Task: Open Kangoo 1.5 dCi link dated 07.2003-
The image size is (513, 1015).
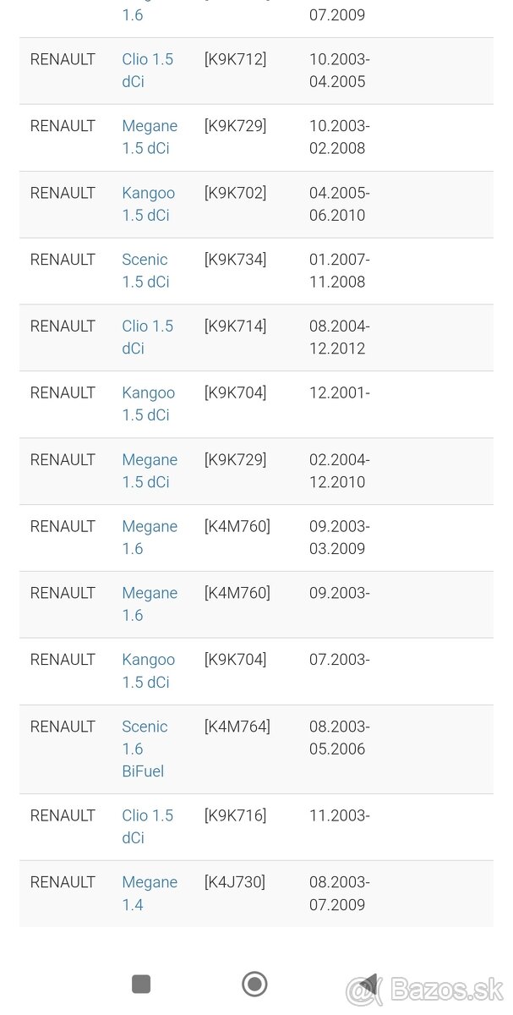Action: (x=148, y=671)
